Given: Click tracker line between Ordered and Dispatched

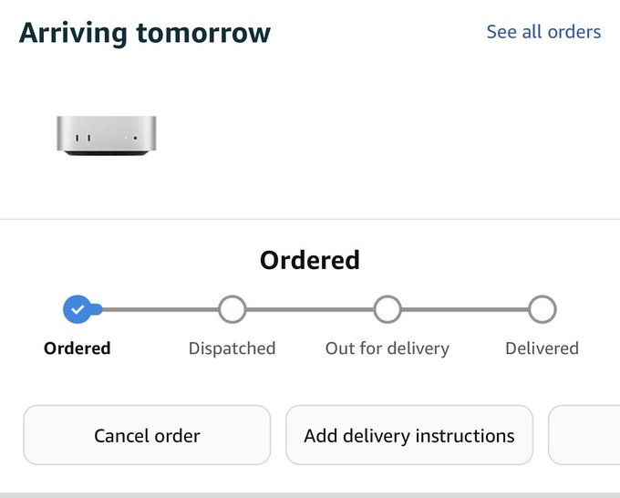Looking at the screenshot, I should coord(160,310).
